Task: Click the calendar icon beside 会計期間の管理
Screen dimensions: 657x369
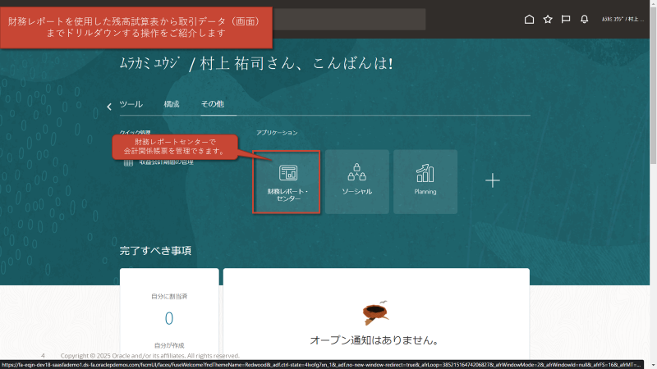Action: [x=128, y=162]
